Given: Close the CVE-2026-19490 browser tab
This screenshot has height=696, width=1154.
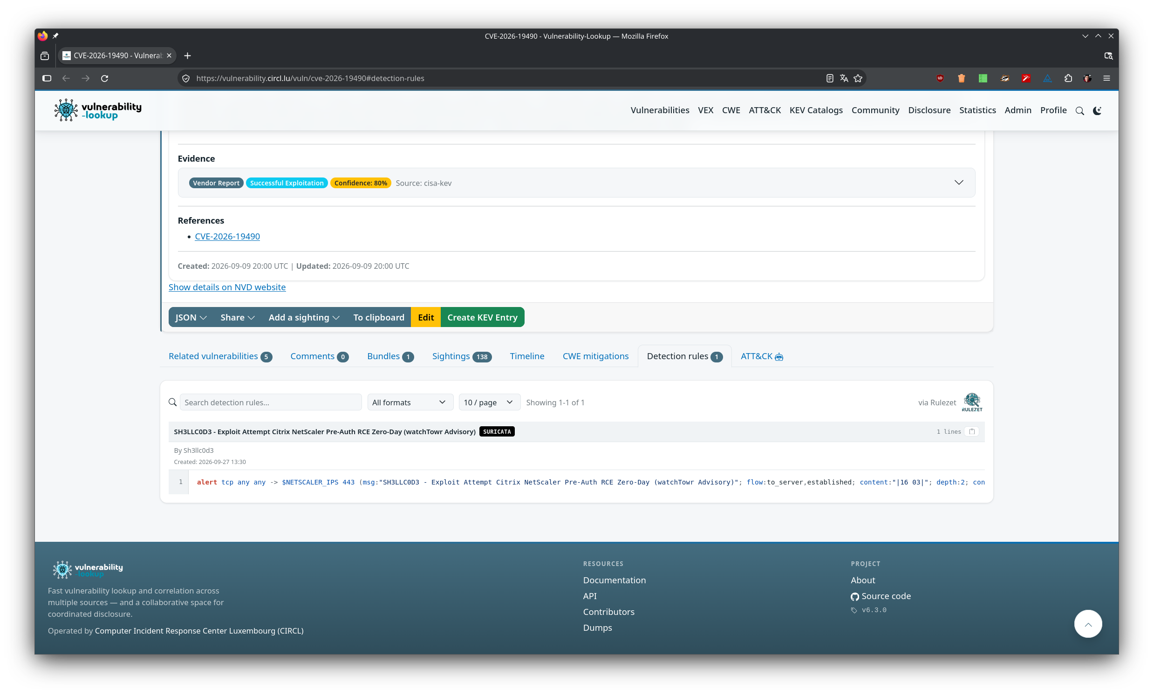Looking at the screenshot, I should point(169,56).
